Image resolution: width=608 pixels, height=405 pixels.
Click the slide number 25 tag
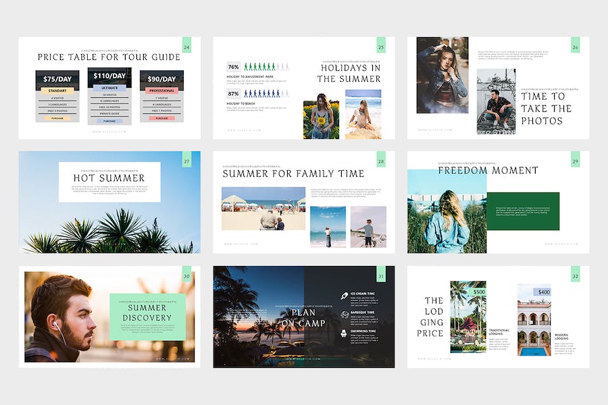tap(381, 45)
